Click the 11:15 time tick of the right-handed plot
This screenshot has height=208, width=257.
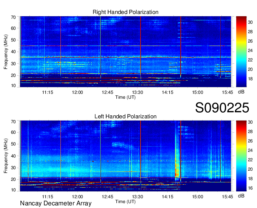pyautogui.click(x=48, y=92)
